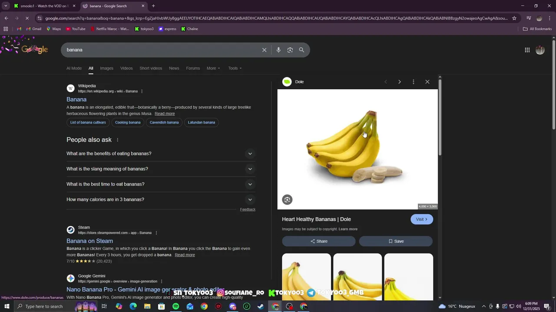Open Search by image (camera lens icon)
This screenshot has width=556, height=312.
(290, 50)
